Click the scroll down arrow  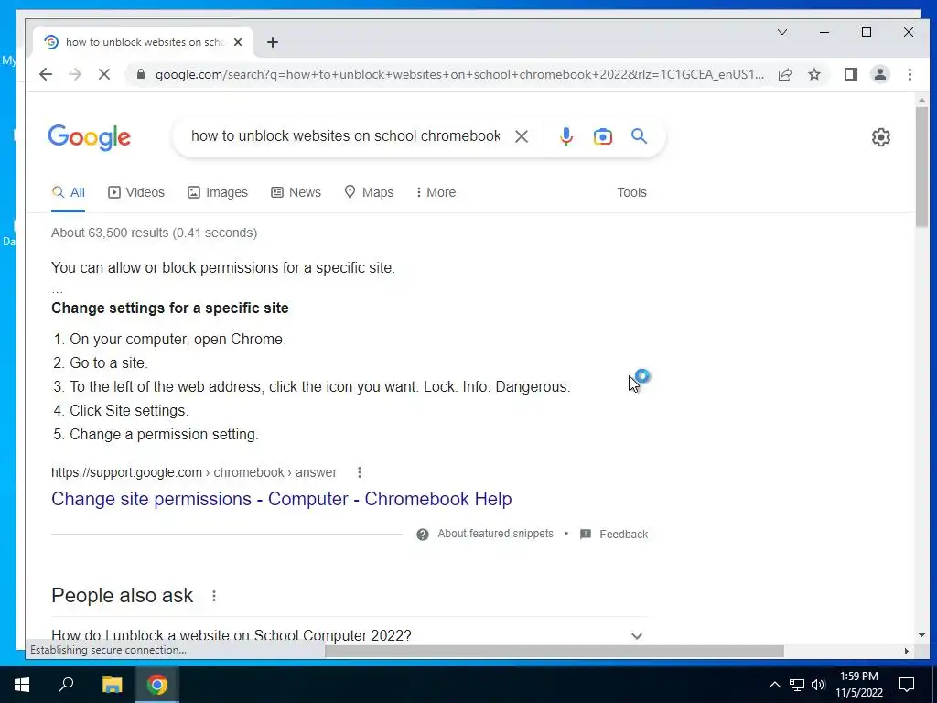pyautogui.click(x=921, y=635)
